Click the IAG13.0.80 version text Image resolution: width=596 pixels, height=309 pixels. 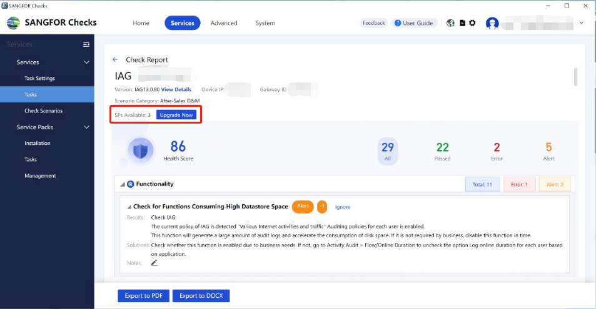pos(147,90)
